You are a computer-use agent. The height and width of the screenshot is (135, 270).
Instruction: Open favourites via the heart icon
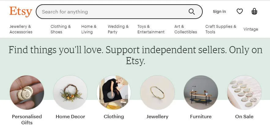[x=239, y=12]
